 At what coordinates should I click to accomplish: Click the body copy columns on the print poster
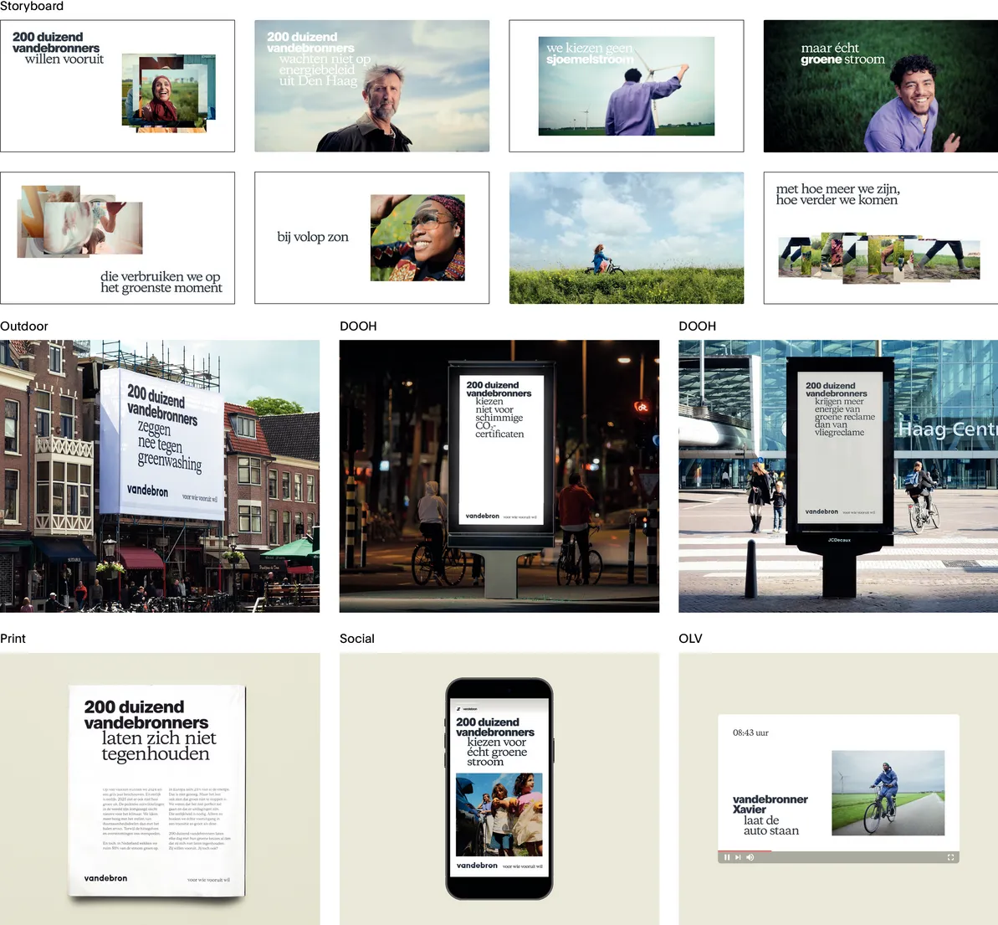coord(166,820)
